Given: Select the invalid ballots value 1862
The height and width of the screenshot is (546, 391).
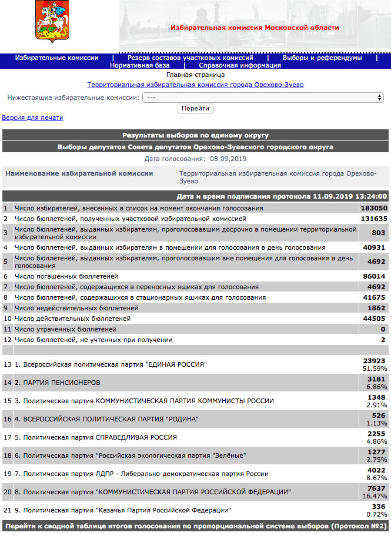Looking at the screenshot, I should [376, 308].
